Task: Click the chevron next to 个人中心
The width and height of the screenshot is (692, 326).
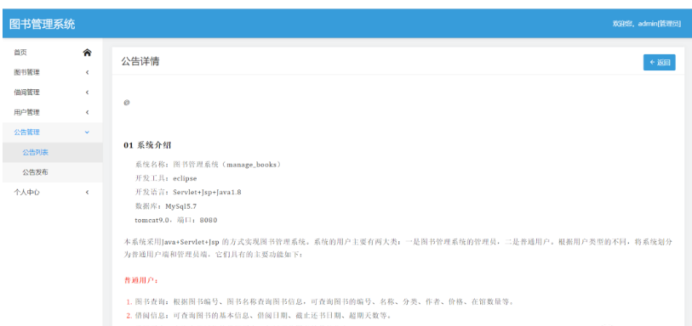Action: (88, 192)
